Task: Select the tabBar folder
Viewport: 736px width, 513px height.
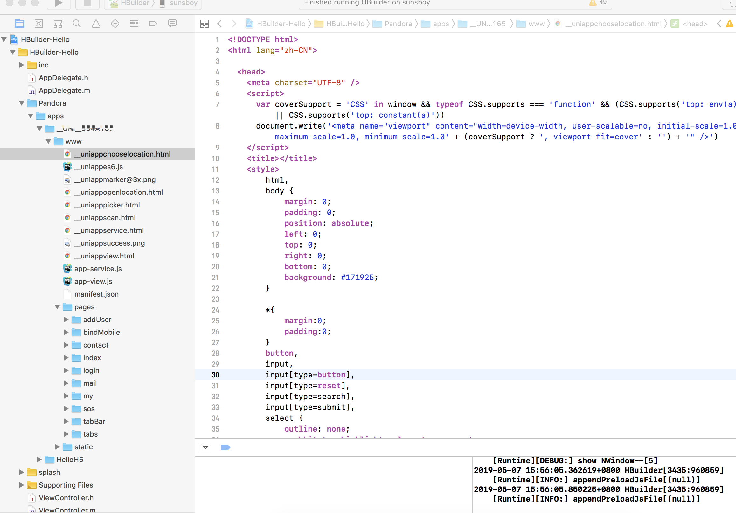Action: pyautogui.click(x=94, y=422)
